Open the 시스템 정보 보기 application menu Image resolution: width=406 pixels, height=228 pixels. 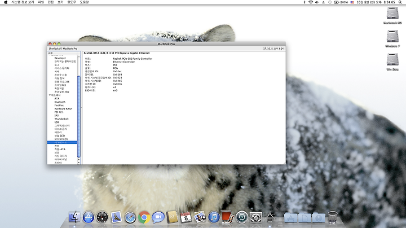click(x=23, y=2)
